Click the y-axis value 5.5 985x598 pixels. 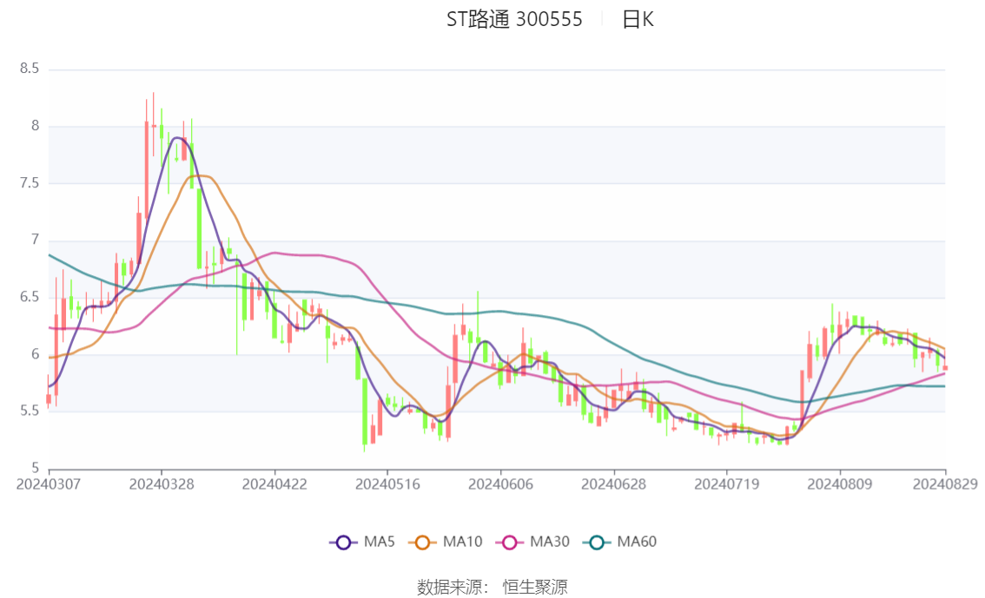pyautogui.click(x=30, y=411)
